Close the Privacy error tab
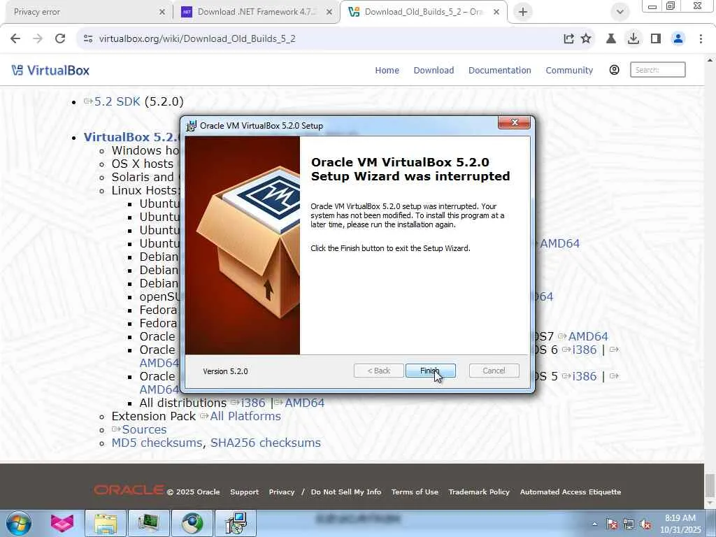The width and height of the screenshot is (716, 537). (162, 13)
